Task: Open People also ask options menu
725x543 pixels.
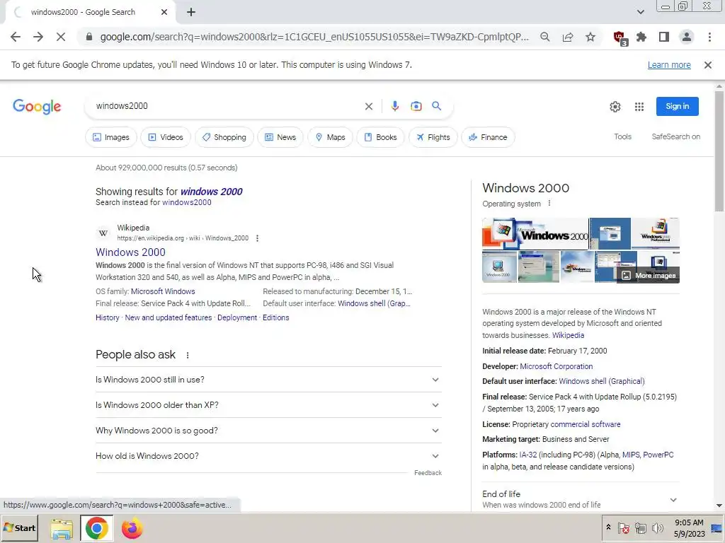Action: [187, 355]
